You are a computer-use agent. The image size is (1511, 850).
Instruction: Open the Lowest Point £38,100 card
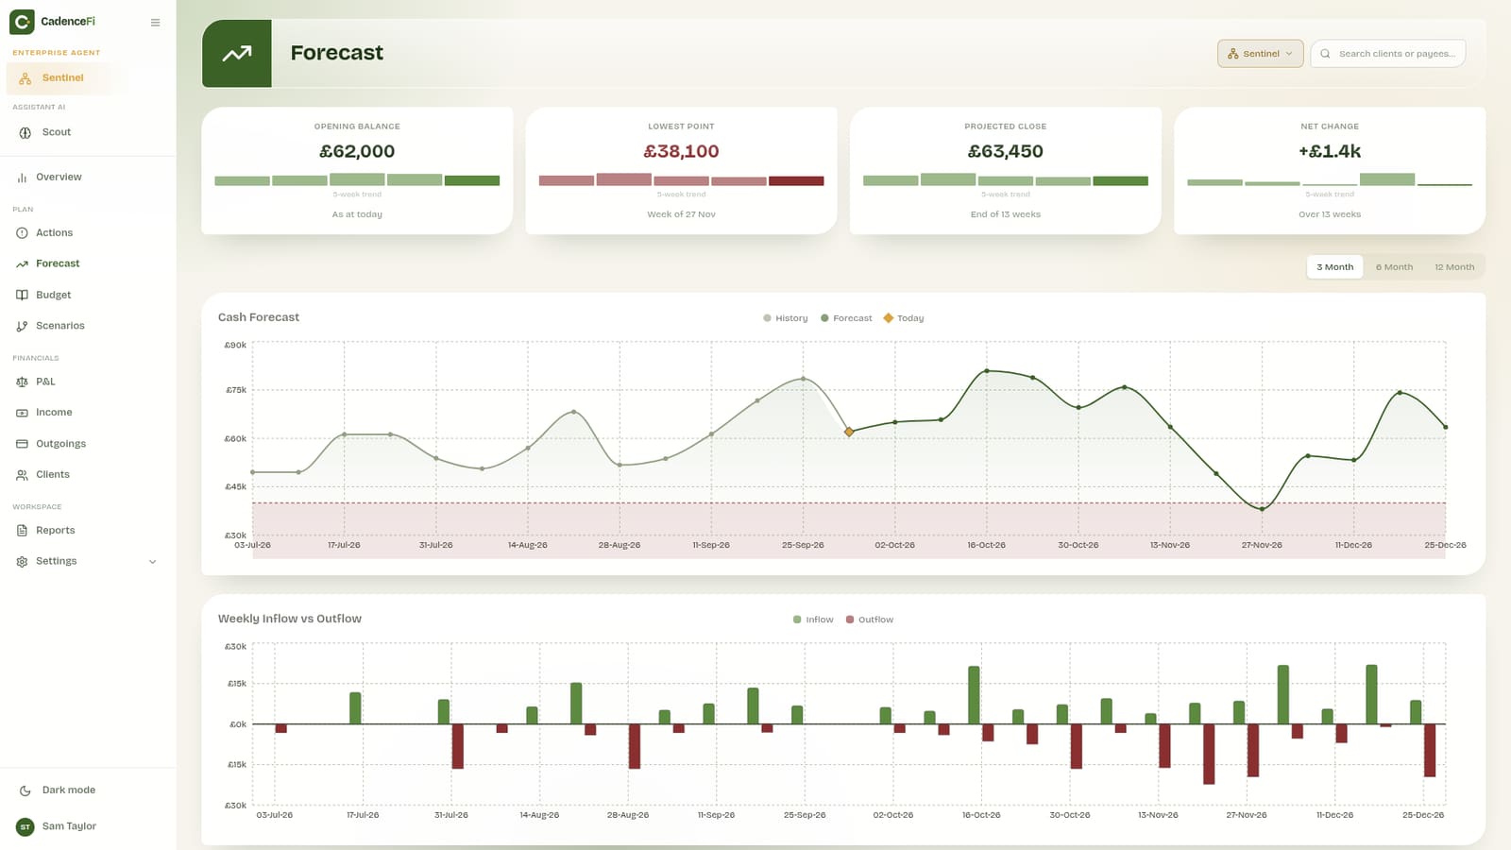point(681,170)
